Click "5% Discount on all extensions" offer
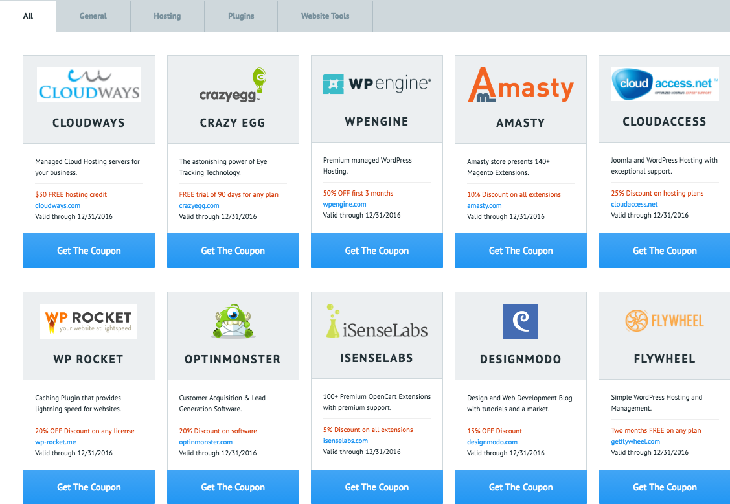730x504 pixels. [368, 430]
